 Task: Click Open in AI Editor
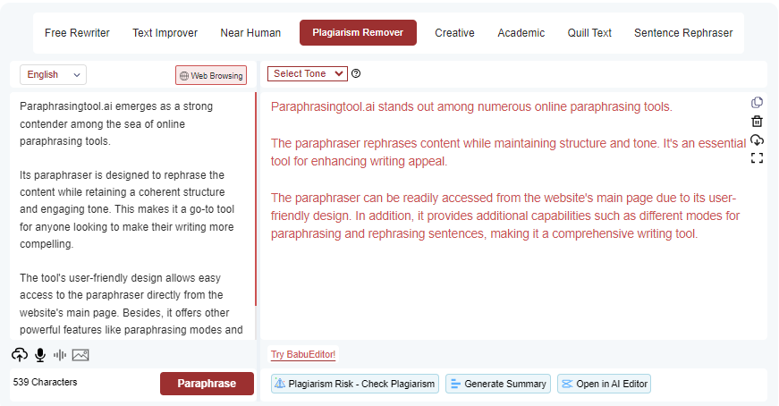tap(604, 384)
